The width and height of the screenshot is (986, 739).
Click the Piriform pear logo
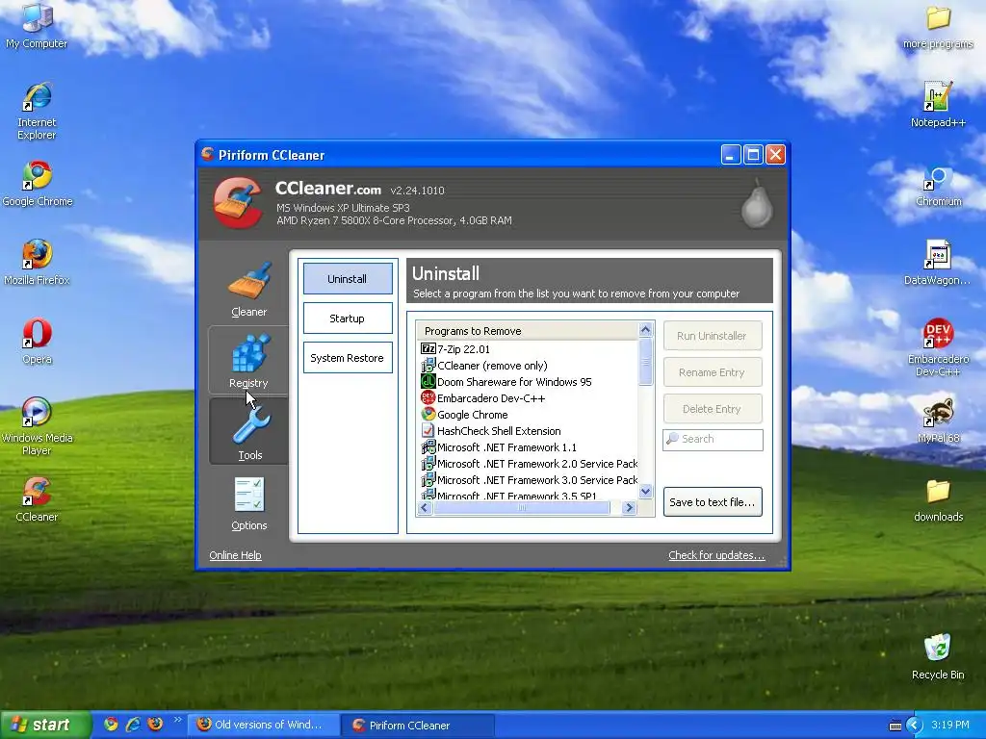[x=757, y=203]
